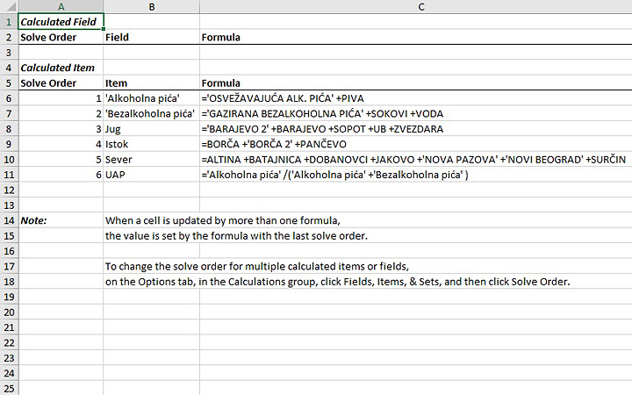This screenshot has width=632, height=395.
Task: Select the 'Calculated Field' cell
Action: [x=61, y=21]
